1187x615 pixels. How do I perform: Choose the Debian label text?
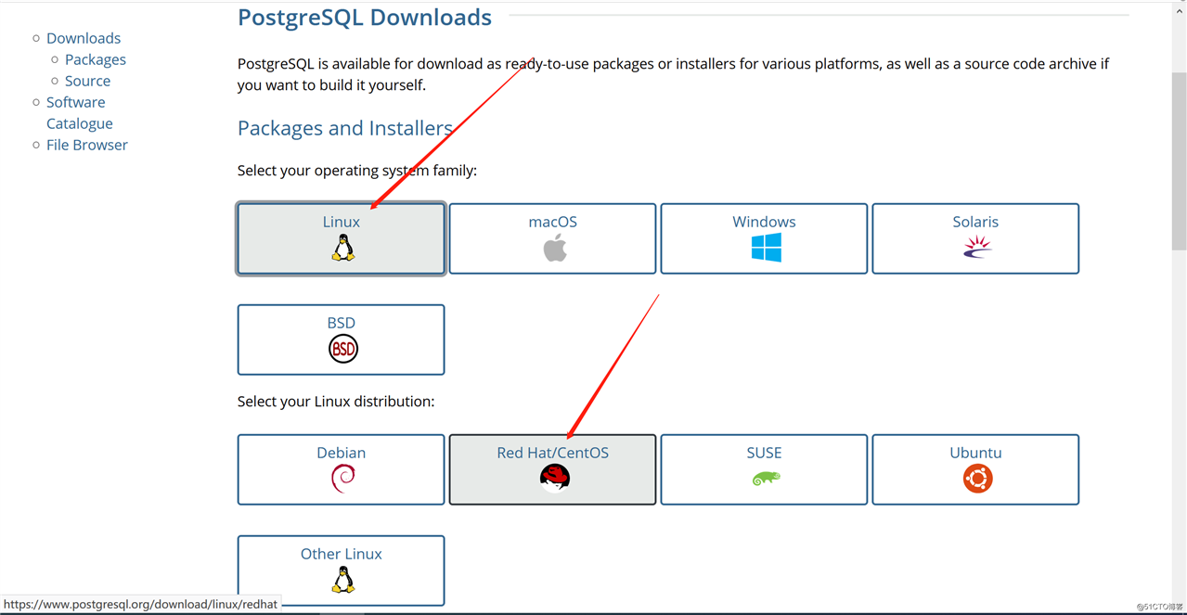click(x=342, y=453)
